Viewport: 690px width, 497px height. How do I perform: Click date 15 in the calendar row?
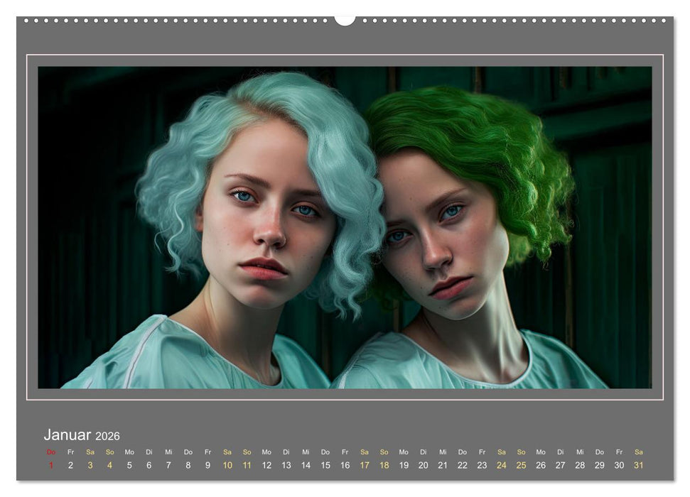click(325, 465)
